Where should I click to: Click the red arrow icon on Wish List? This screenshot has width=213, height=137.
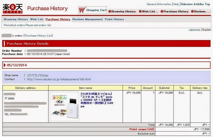[x=140, y=11]
